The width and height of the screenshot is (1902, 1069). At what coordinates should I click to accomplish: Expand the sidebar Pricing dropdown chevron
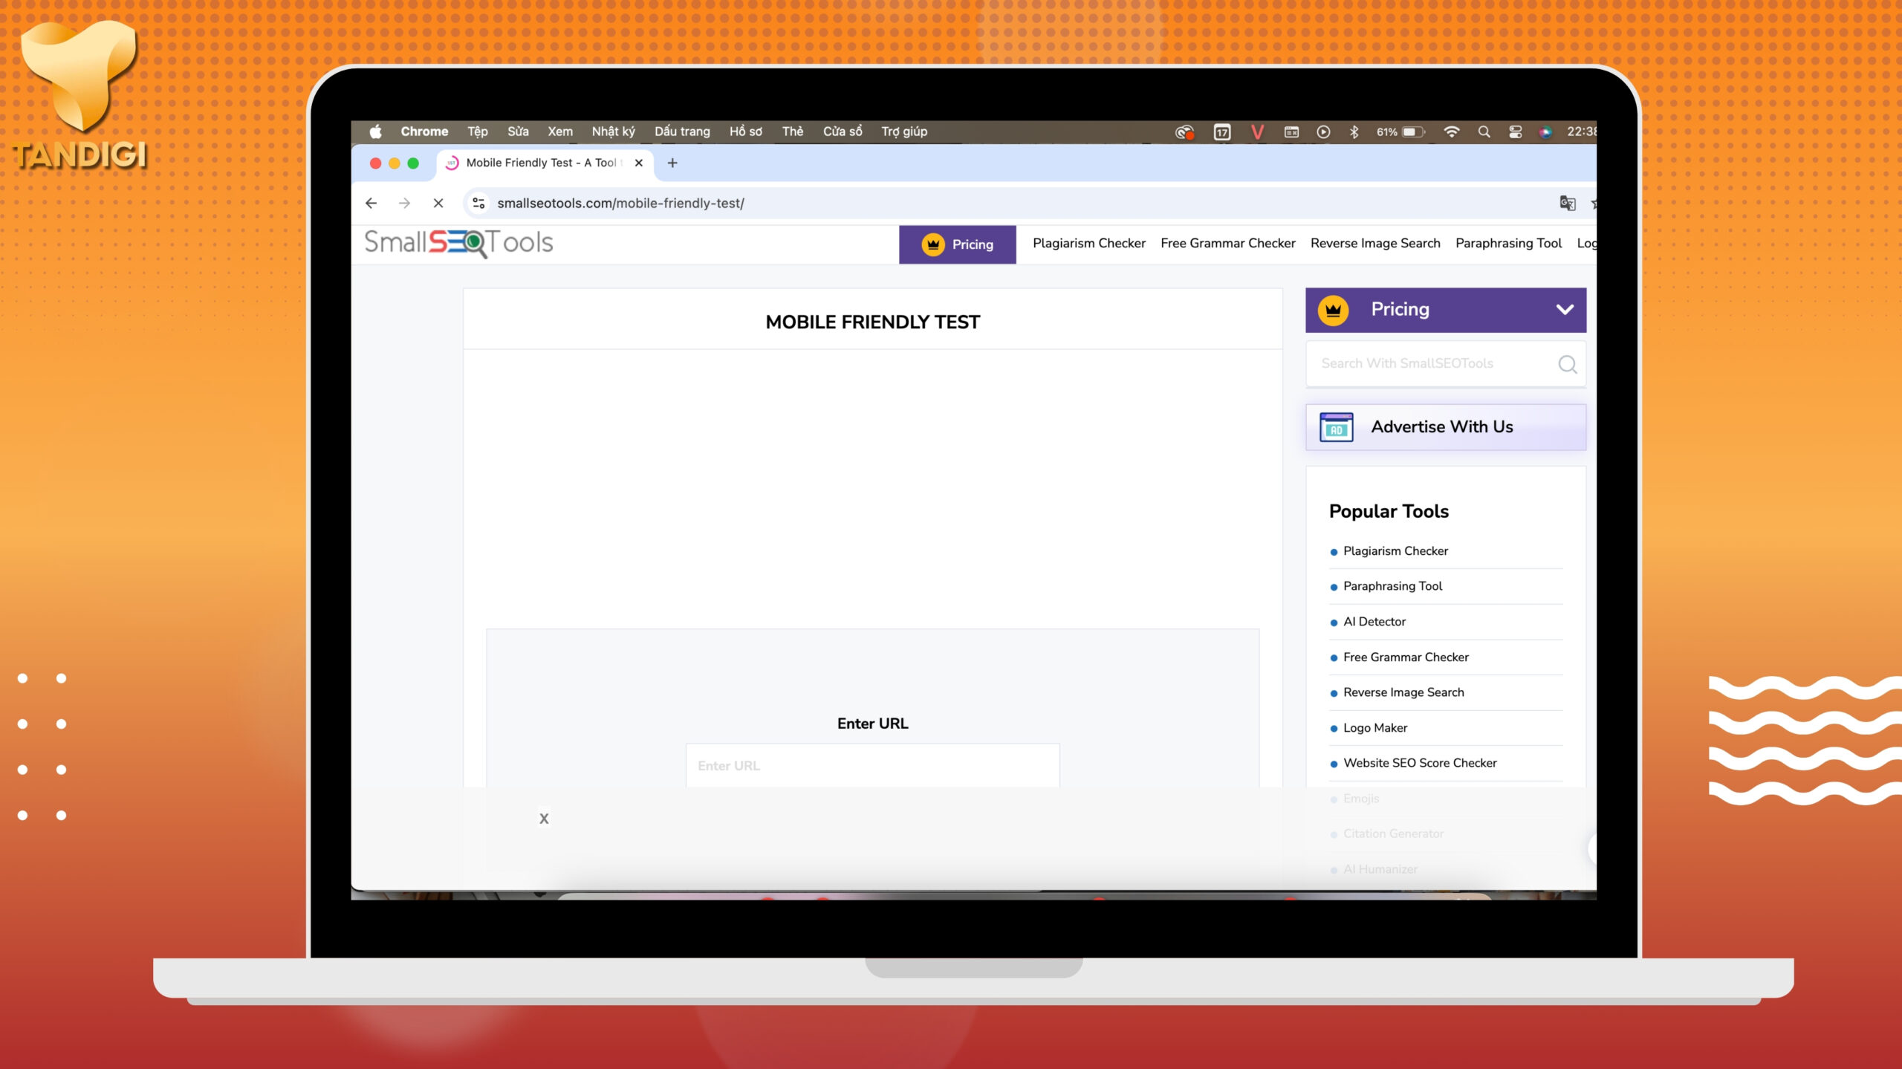[1565, 310]
